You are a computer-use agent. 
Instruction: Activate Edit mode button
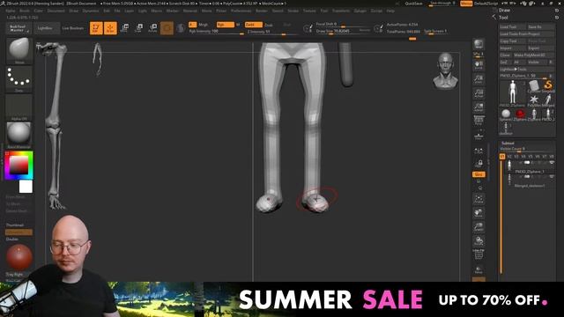pos(96,28)
